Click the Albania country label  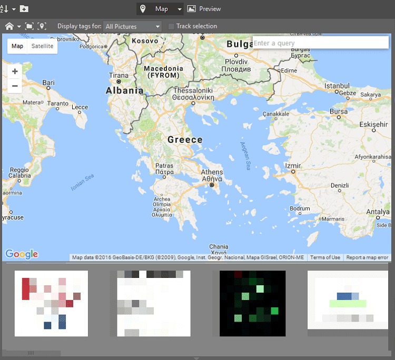(124, 91)
